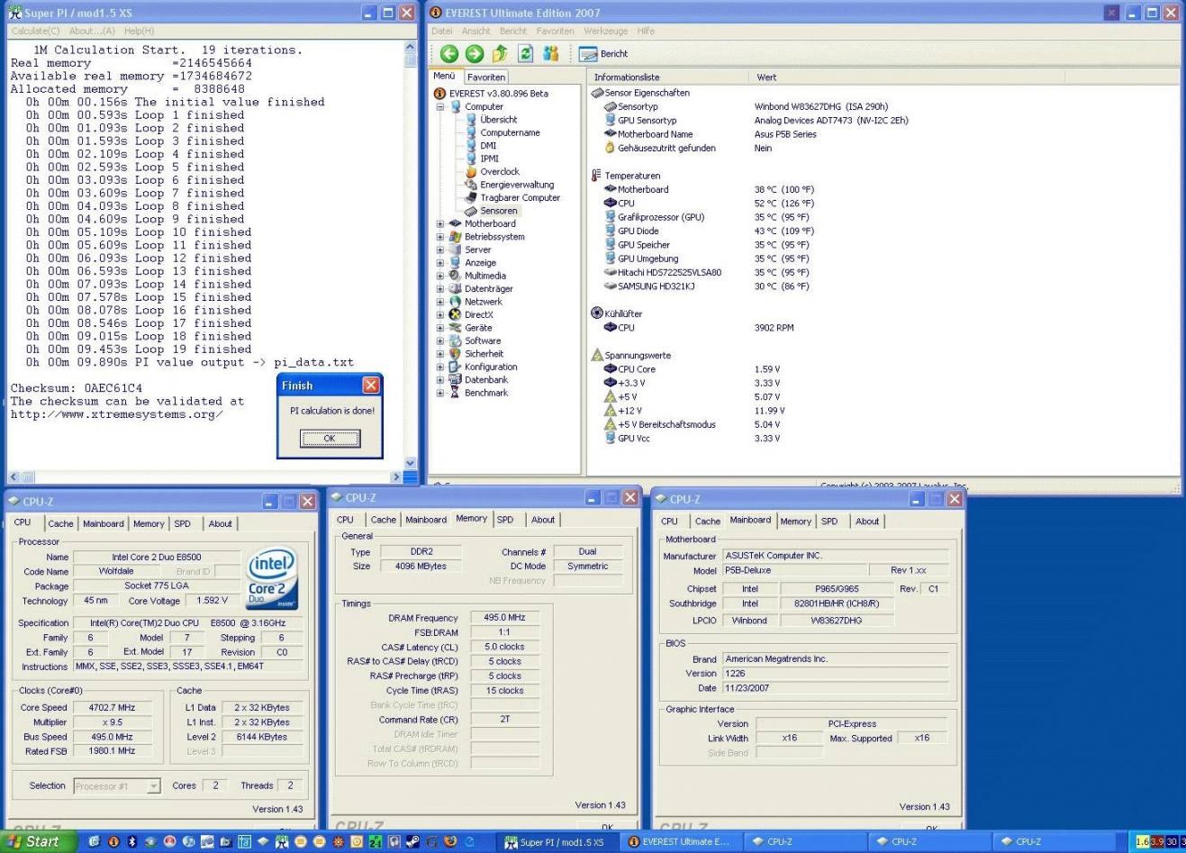Refresh EVEREST data with the green refresh icon
The image size is (1186, 853).
click(525, 54)
